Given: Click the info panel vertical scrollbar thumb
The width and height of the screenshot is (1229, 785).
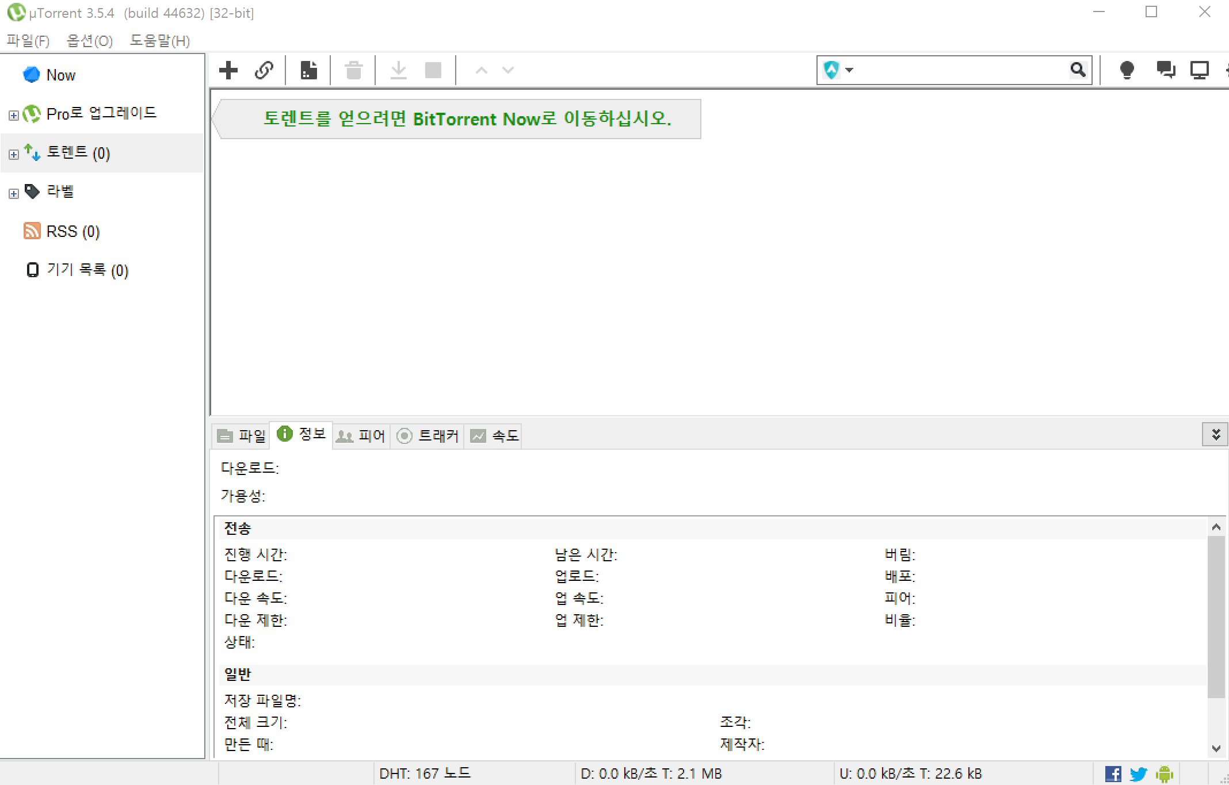Looking at the screenshot, I should [1216, 617].
